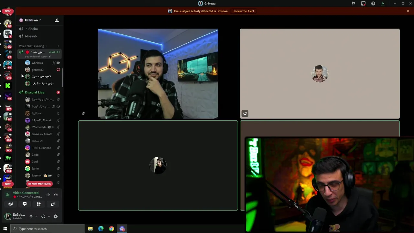This screenshot has width=414, height=233.
Task: Open the activities launcher icon
Action: (x=39, y=204)
